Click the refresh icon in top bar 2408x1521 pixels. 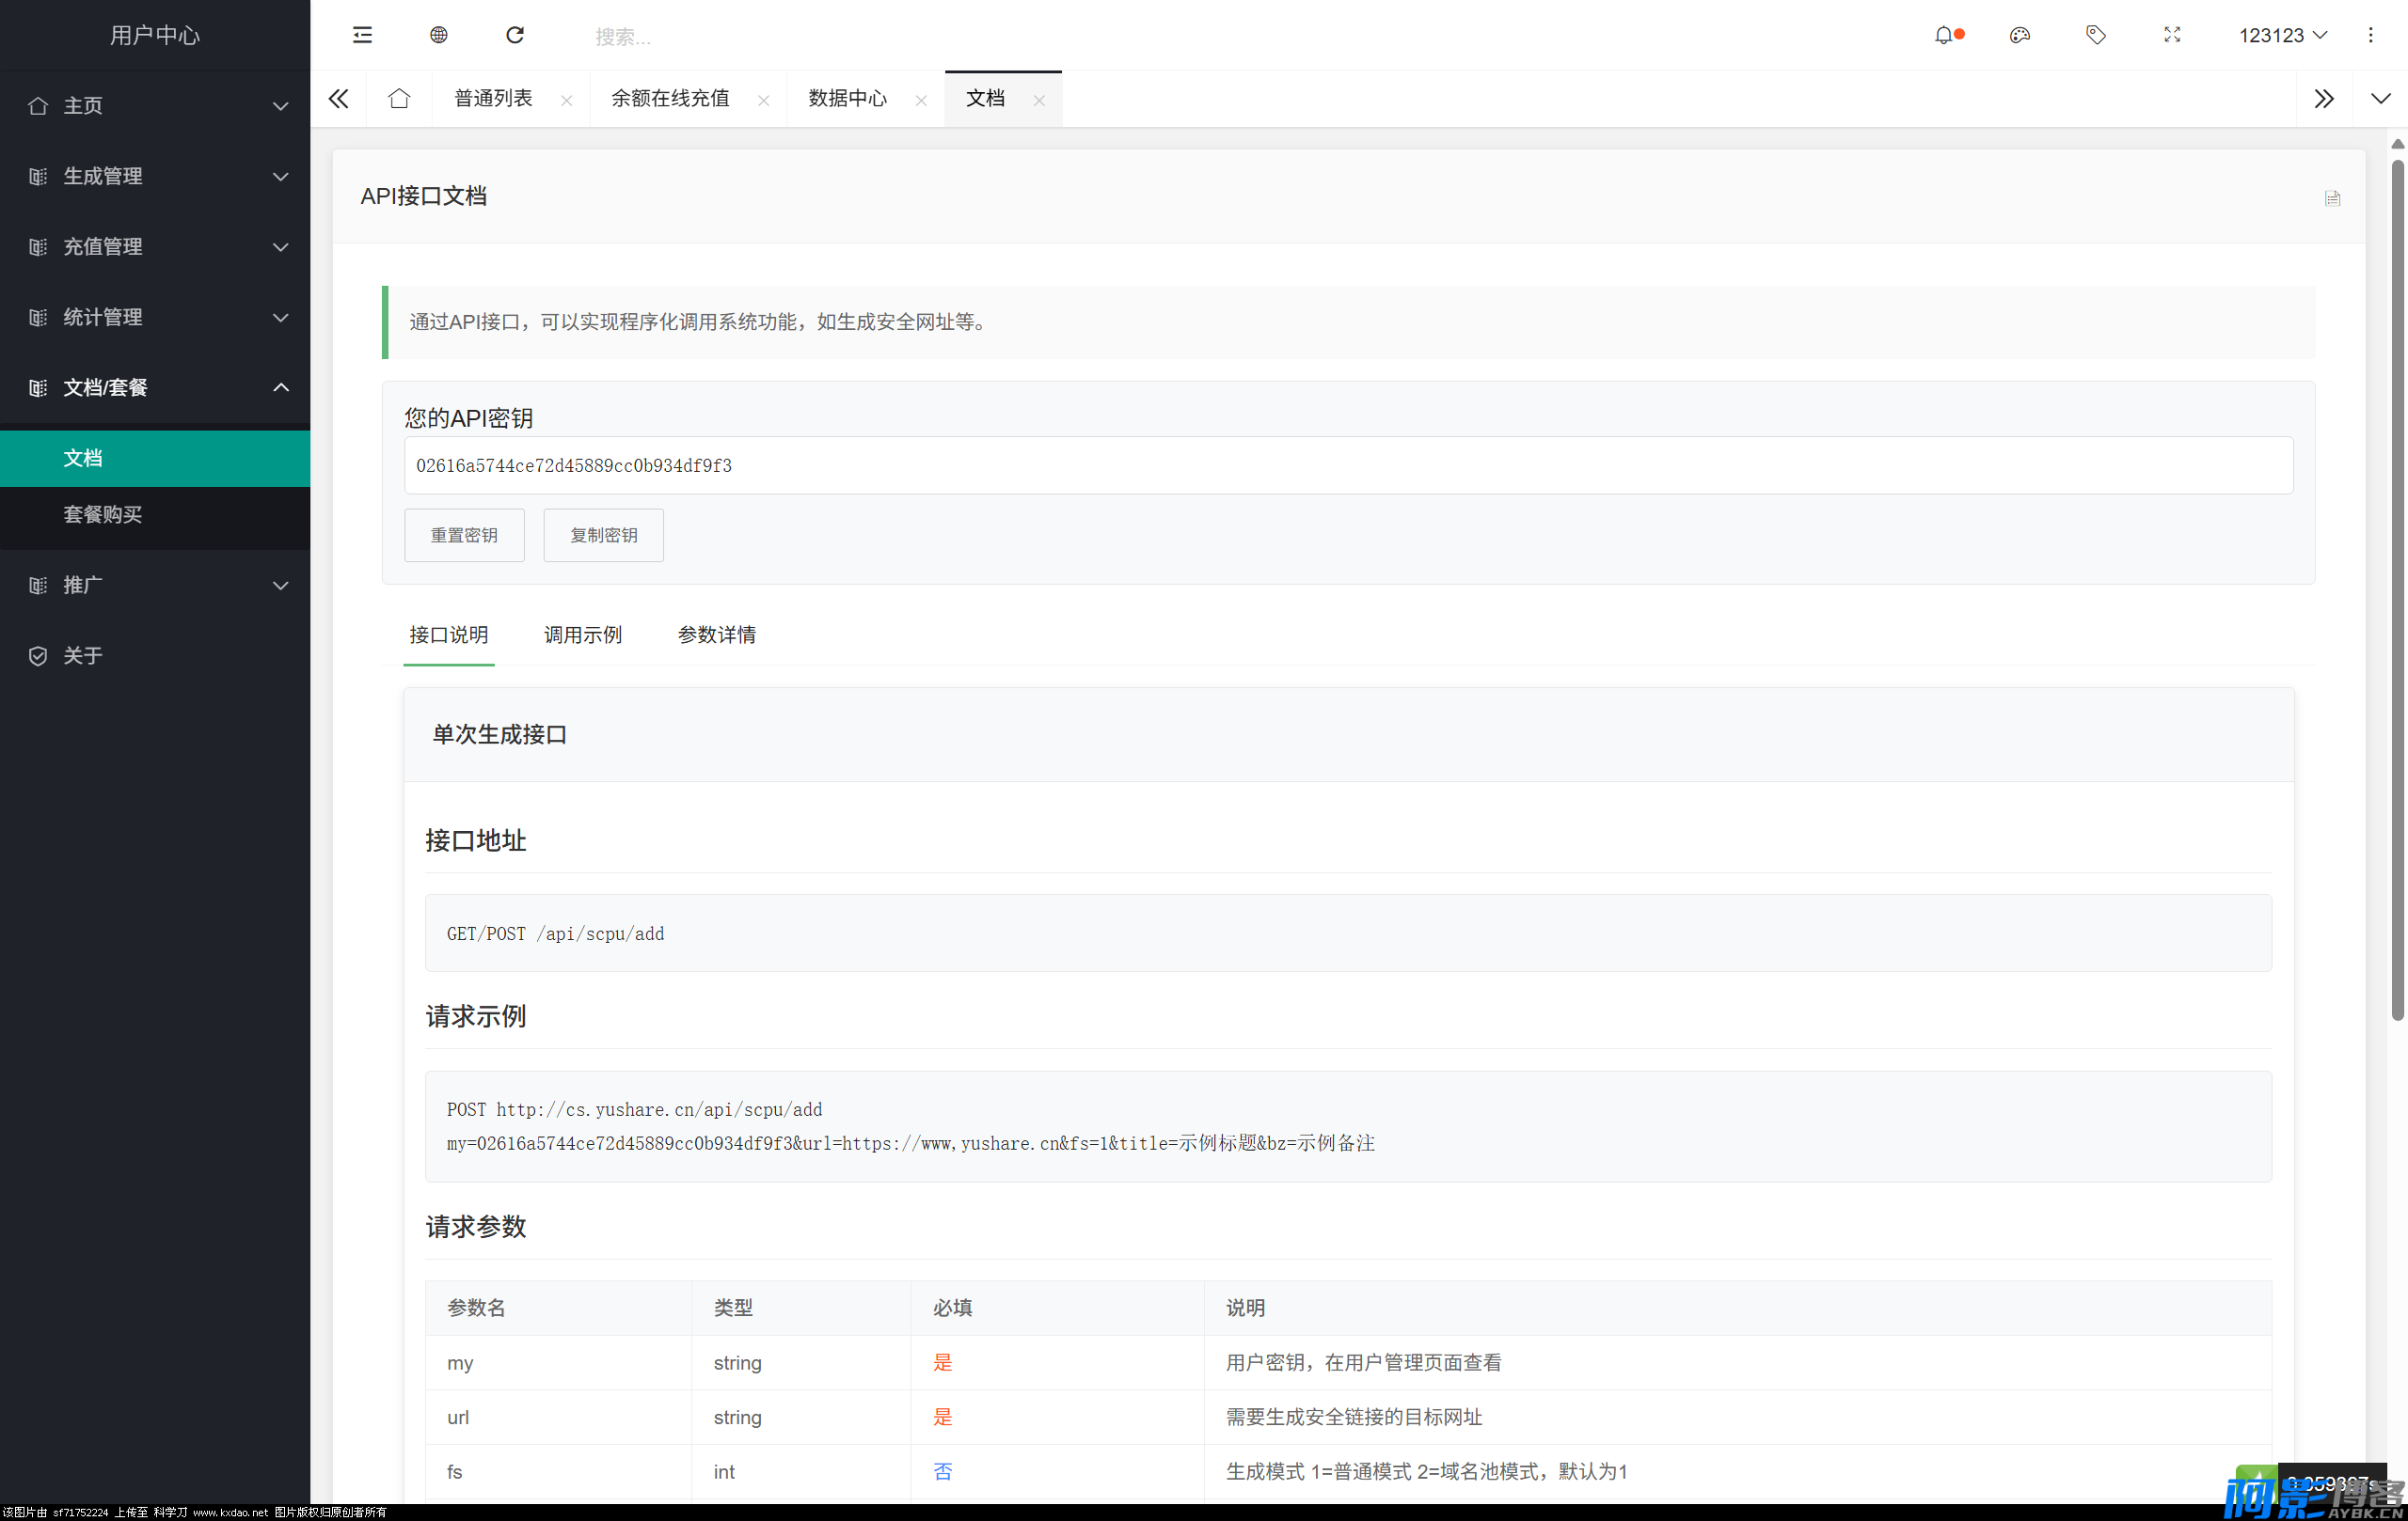(x=515, y=35)
